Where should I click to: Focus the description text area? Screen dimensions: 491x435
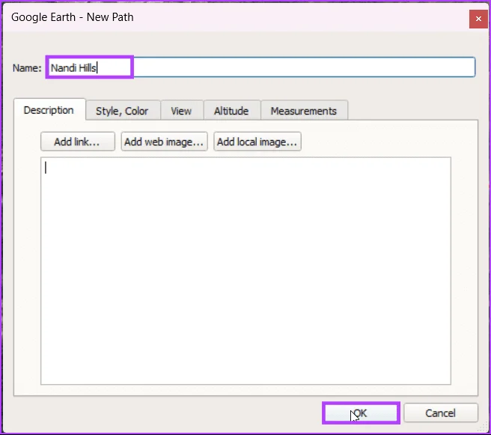(x=246, y=271)
